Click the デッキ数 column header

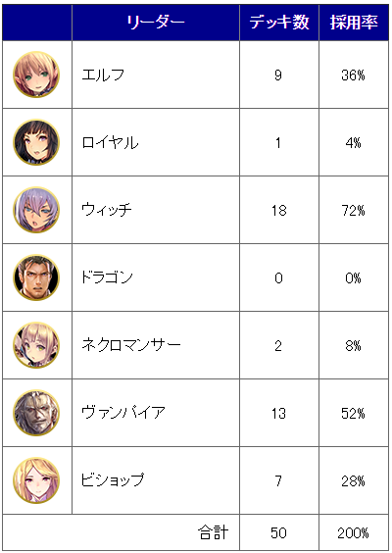click(x=279, y=23)
